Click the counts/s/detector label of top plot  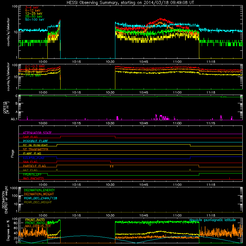8,32
